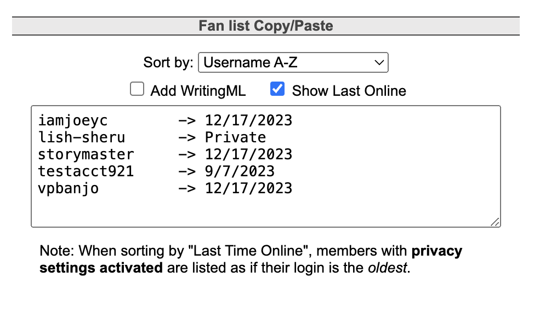Click the Add WritingML label text
Viewport: 534px width, 312px height.
click(198, 91)
